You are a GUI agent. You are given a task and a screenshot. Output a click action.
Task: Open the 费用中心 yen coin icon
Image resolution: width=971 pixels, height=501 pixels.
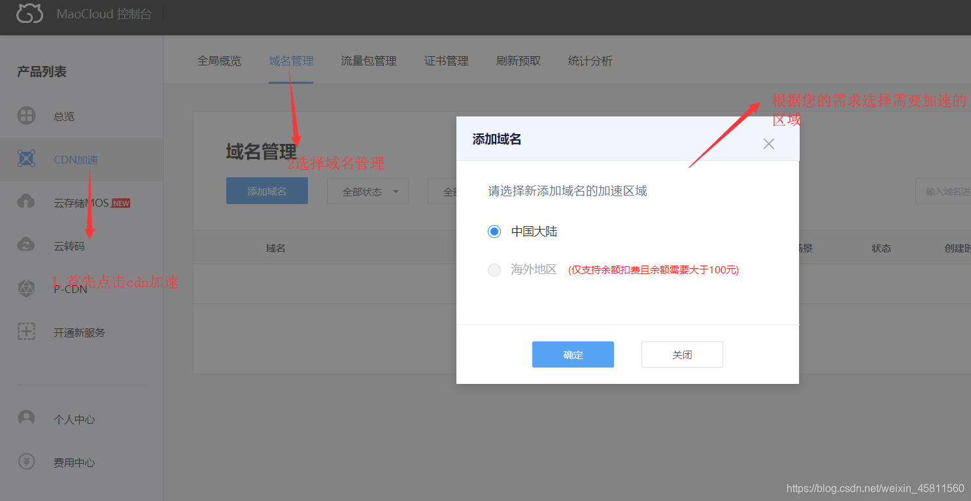pos(26,462)
